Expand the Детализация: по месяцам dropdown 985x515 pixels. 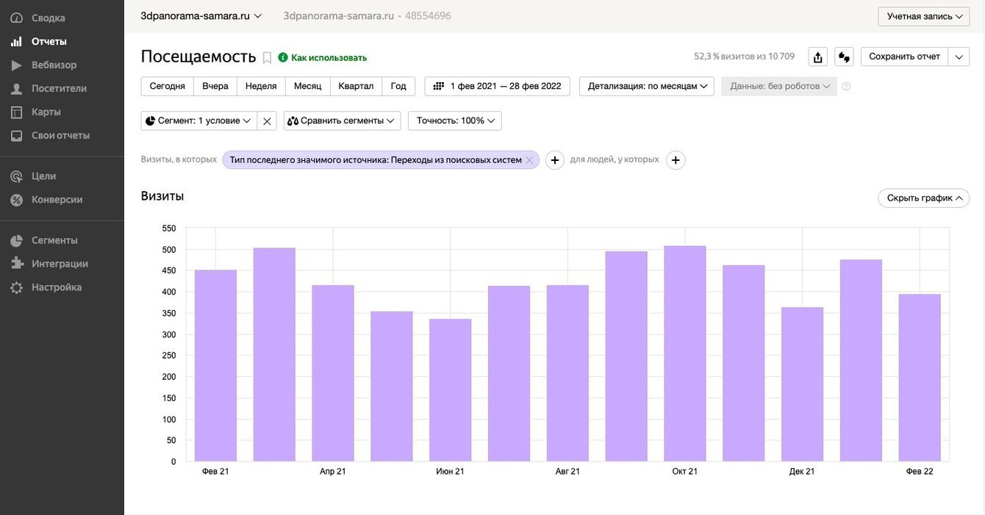(x=646, y=86)
